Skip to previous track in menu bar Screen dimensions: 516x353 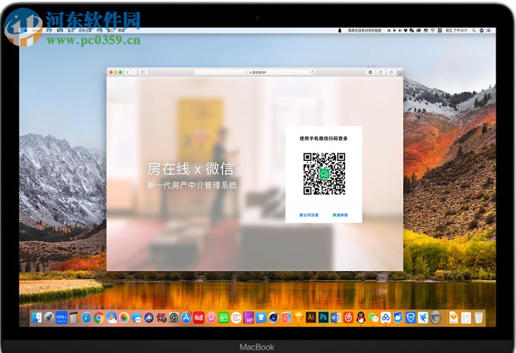(388, 30)
